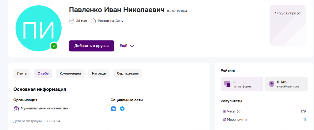This screenshot has height=130, width=314.
Task: Click the 1 год с Добро.рф card
Action: (287, 25)
